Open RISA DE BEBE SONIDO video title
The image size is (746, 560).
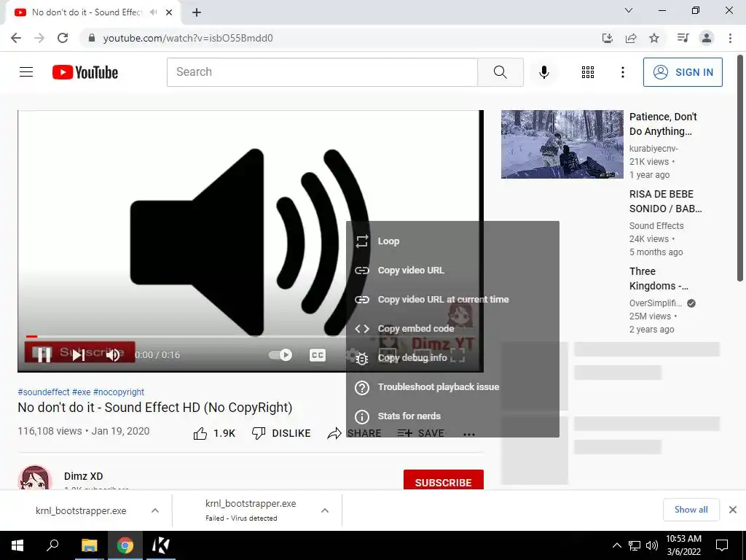coord(665,201)
